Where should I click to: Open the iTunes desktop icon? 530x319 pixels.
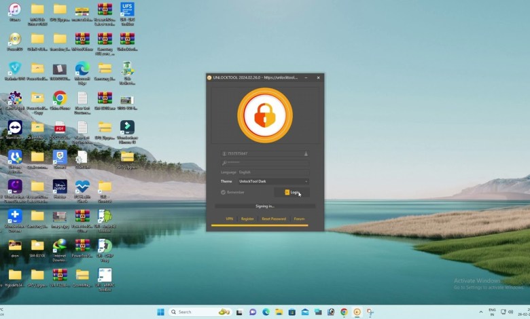pyautogui.click(x=14, y=10)
